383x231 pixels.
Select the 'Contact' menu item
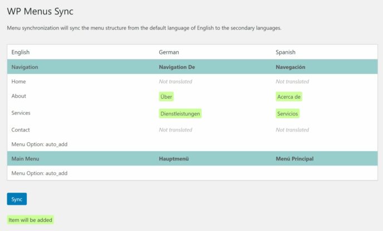pos(21,129)
